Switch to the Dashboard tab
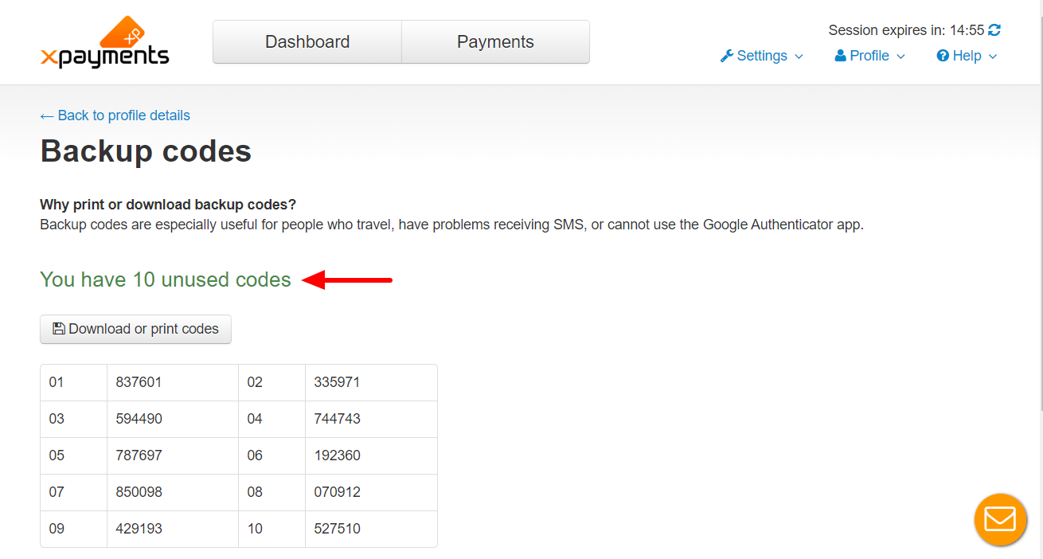 point(307,42)
